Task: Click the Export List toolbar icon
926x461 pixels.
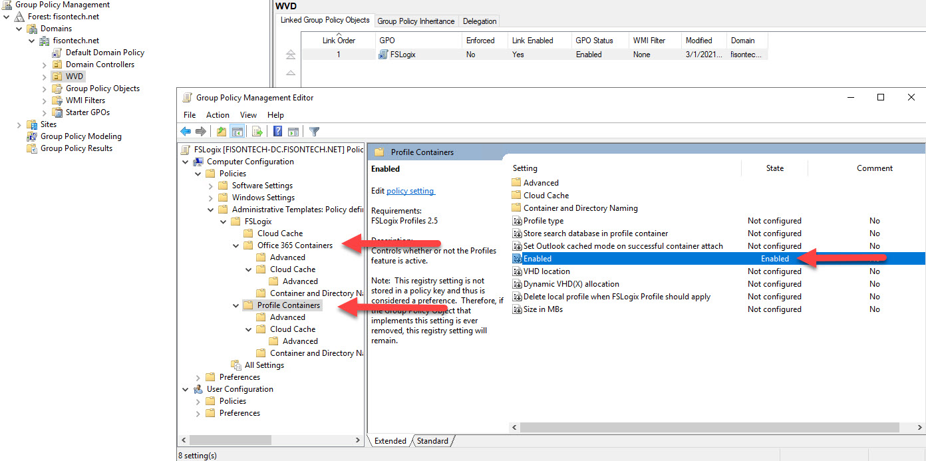Action: coord(257,132)
